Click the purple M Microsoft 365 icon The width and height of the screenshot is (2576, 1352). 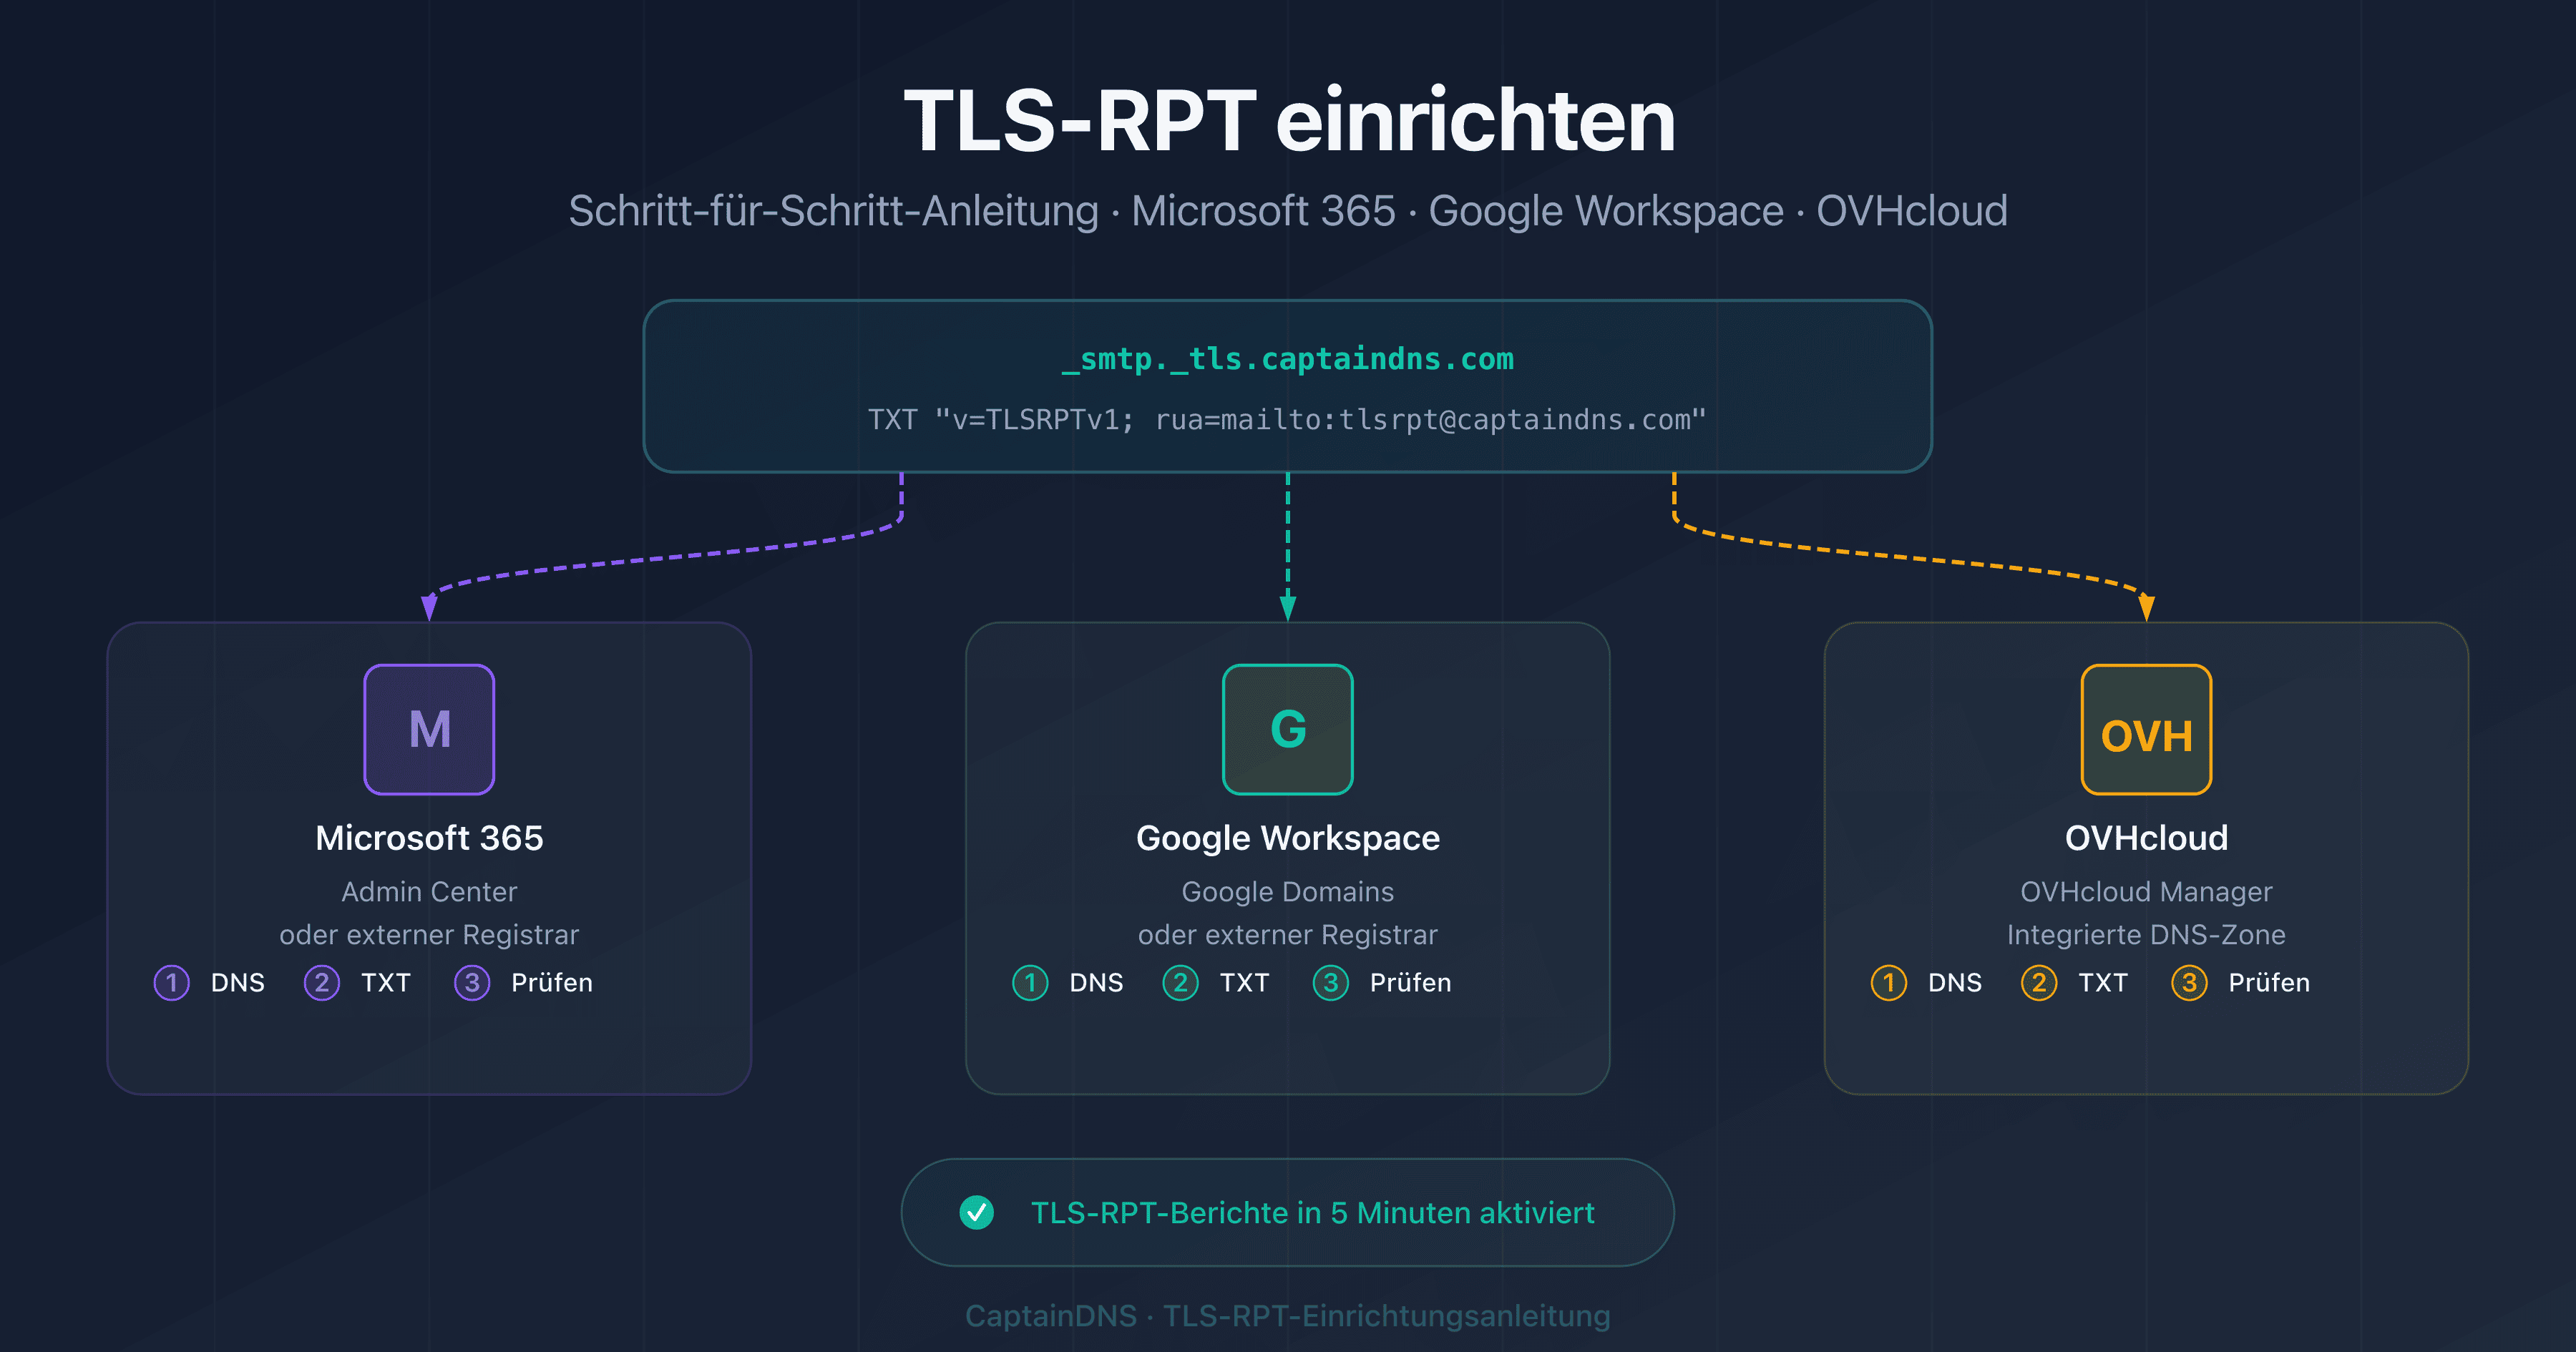pos(429,729)
